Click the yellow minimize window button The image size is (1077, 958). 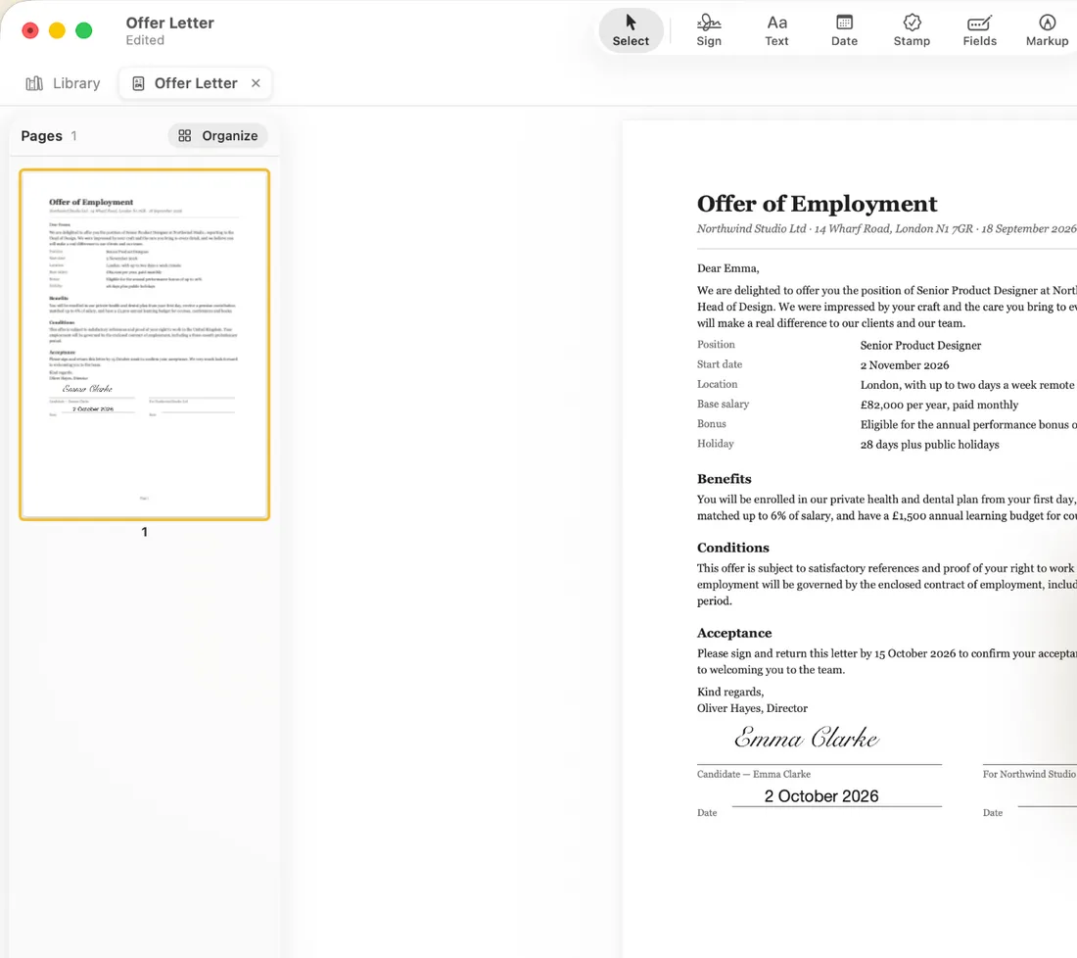coord(57,30)
